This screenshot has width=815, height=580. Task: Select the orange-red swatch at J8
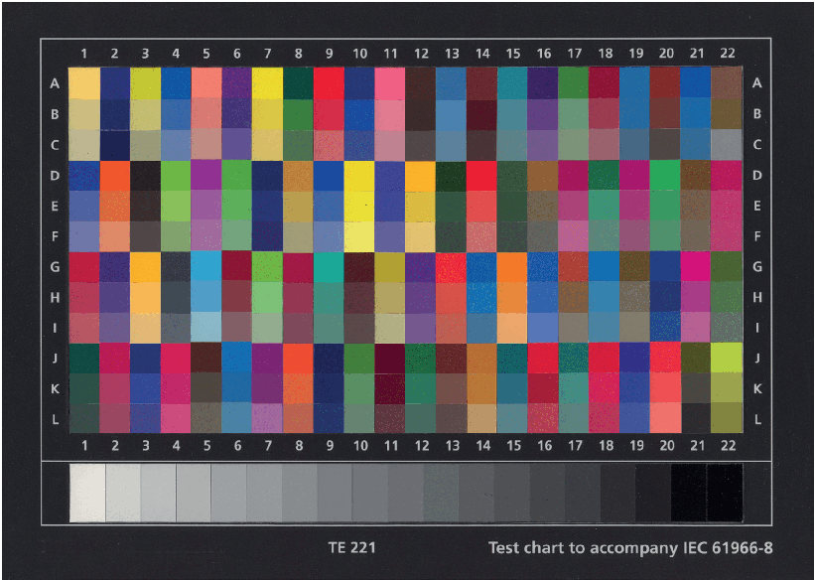point(298,357)
